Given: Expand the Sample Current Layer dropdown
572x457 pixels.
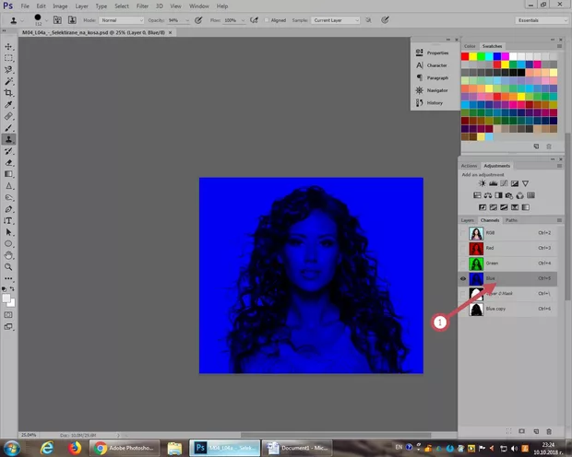Looking at the screenshot, I should [x=334, y=19].
